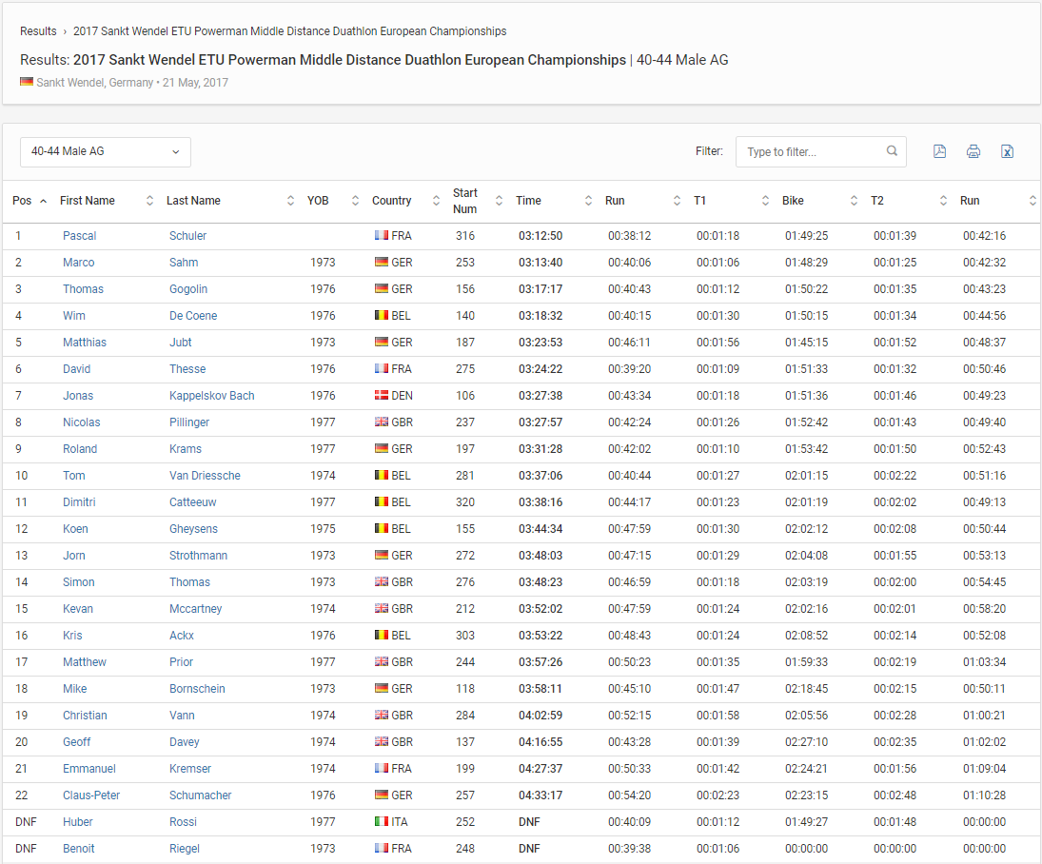The width and height of the screenshot is (1042, 864).
Task: Sort table by Country column
Action: 405,201
